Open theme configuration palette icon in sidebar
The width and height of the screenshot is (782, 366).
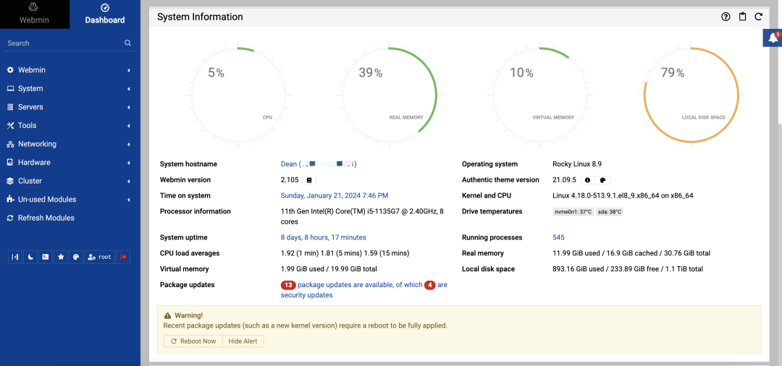75,257
